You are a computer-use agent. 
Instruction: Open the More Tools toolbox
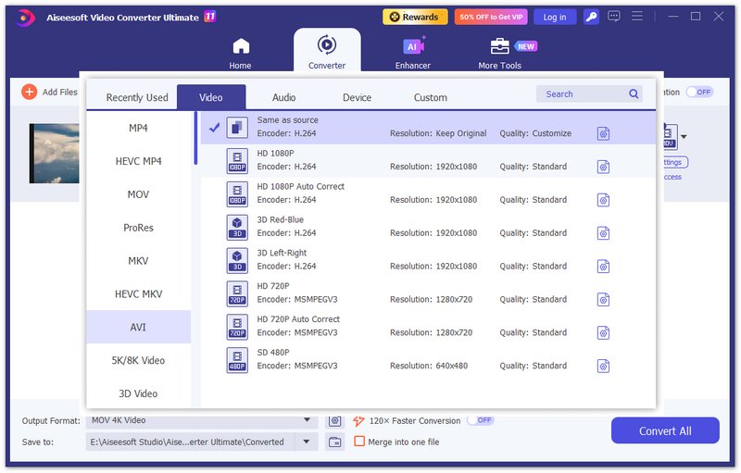click(499, 53)
